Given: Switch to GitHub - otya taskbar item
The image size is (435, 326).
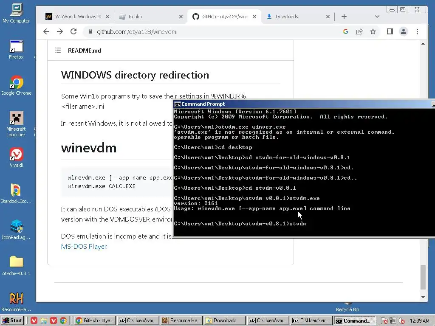Looking at the screenshot, I should click(95, 320).
